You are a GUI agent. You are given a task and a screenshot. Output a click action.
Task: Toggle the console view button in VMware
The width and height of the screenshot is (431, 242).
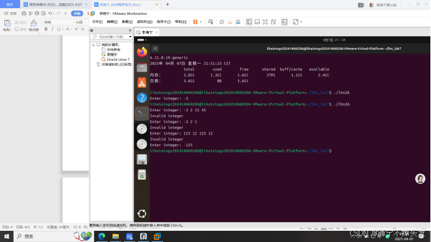284,22
